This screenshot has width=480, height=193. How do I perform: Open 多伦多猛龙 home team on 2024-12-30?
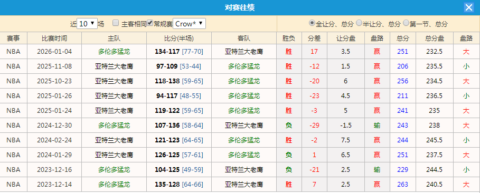pyautogui.click(x=114, y=126)
